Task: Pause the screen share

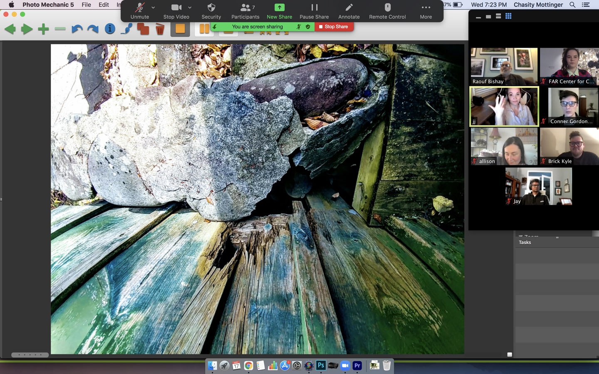Action: click(314, 11)
